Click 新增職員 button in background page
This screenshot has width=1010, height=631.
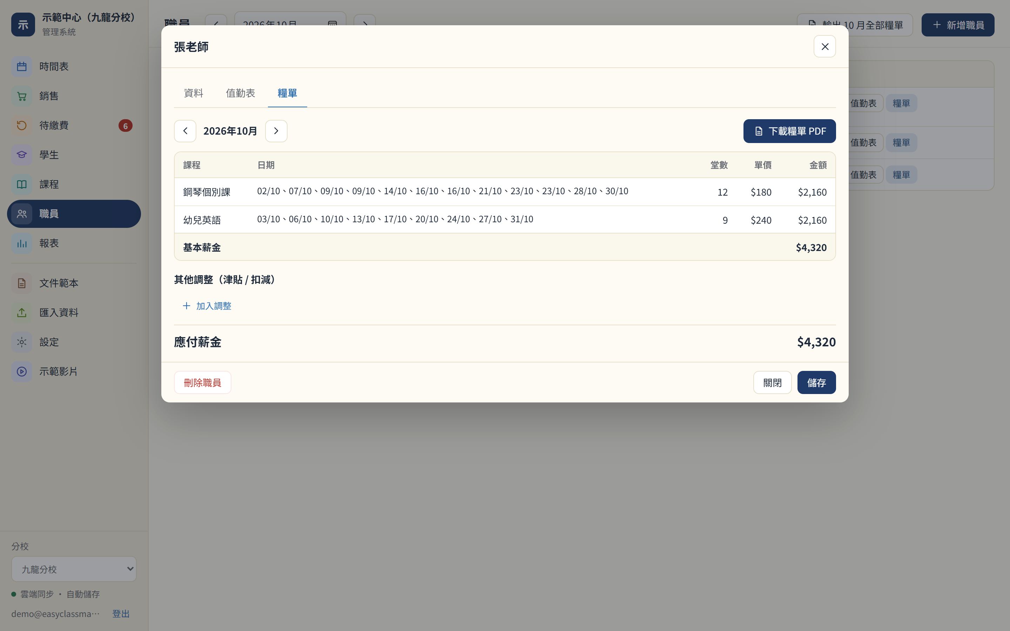pyautogui.click(x=958, y=25)
